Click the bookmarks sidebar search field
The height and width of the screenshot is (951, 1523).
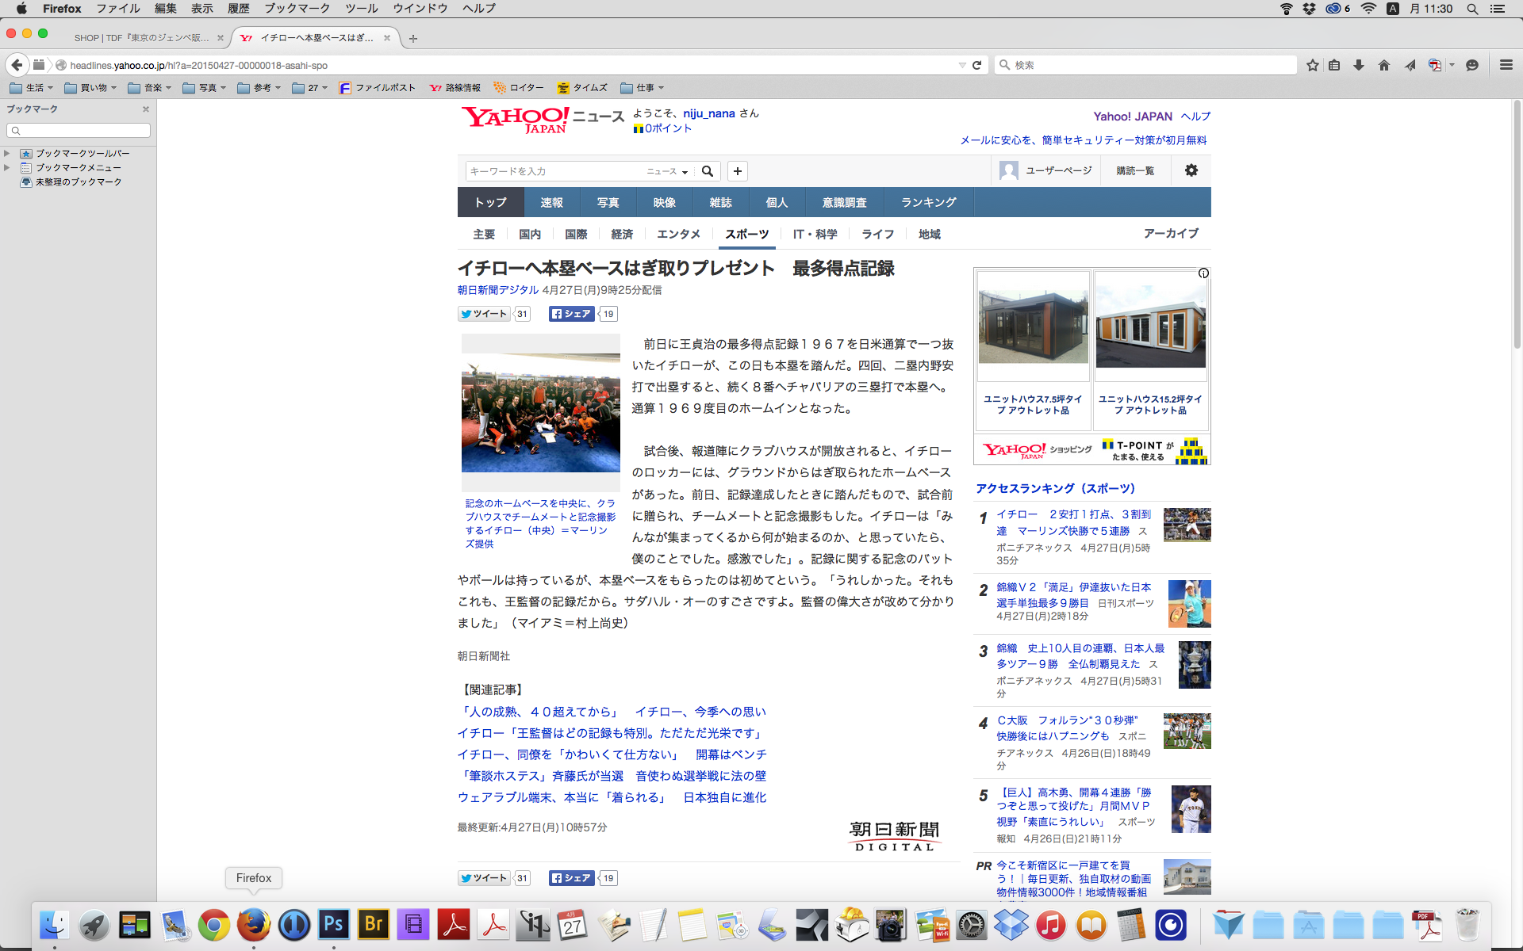tap(79, 131)
